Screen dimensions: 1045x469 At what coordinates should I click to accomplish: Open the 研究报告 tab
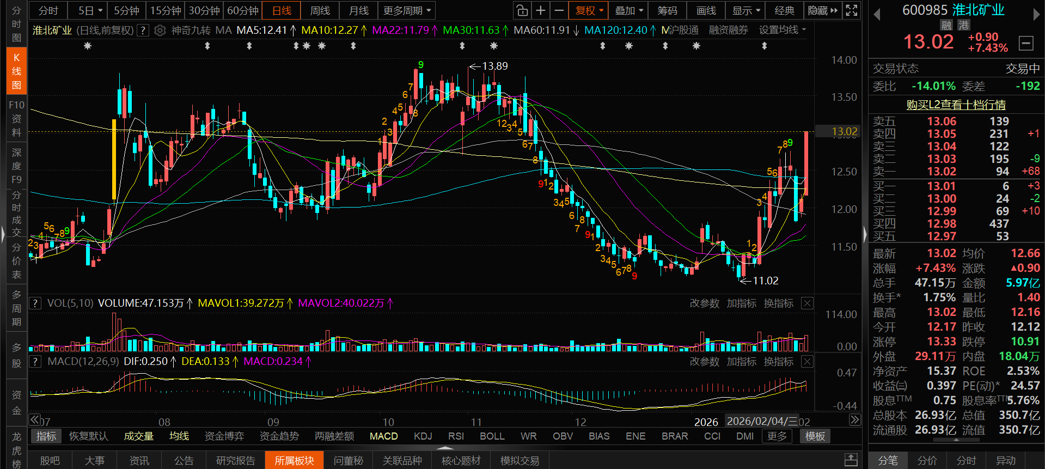coord(235,460)
